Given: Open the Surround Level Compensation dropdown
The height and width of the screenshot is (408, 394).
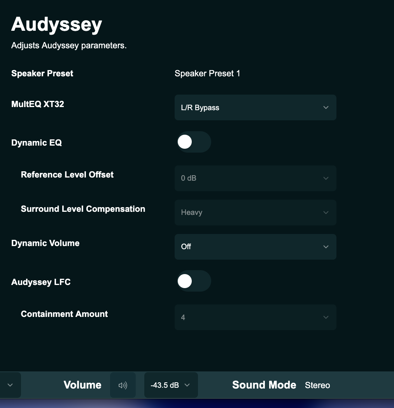Looking at the screenshot, I should tap(256, 212).
